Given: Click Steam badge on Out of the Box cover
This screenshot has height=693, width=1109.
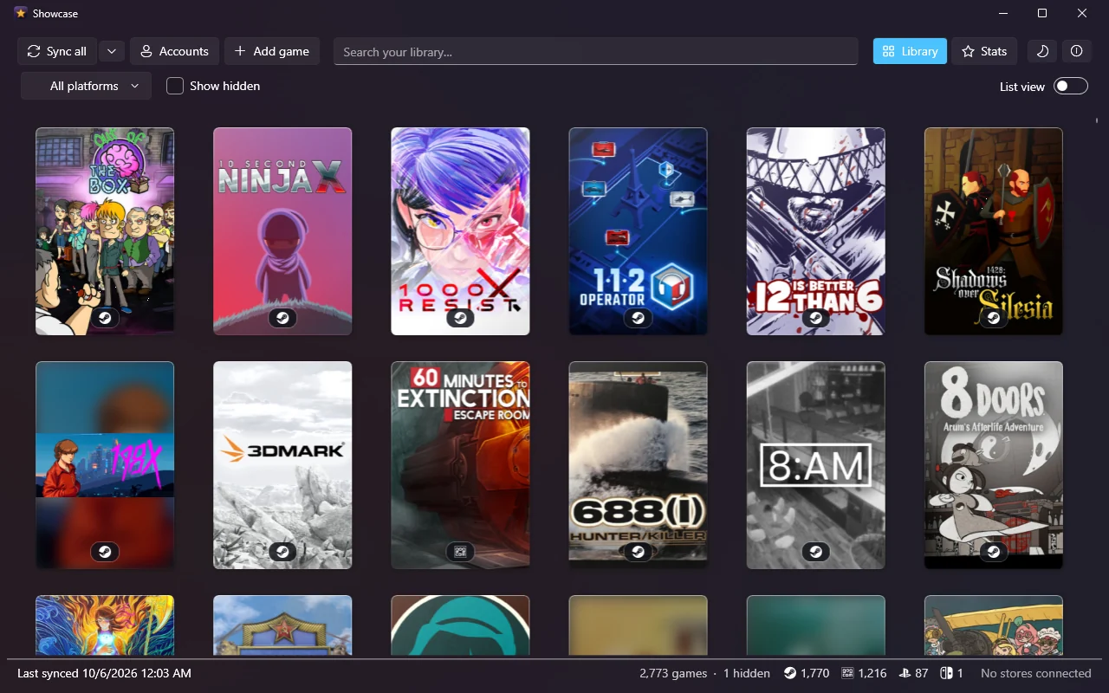Looking at the screenshot, I should coord(105,318).
